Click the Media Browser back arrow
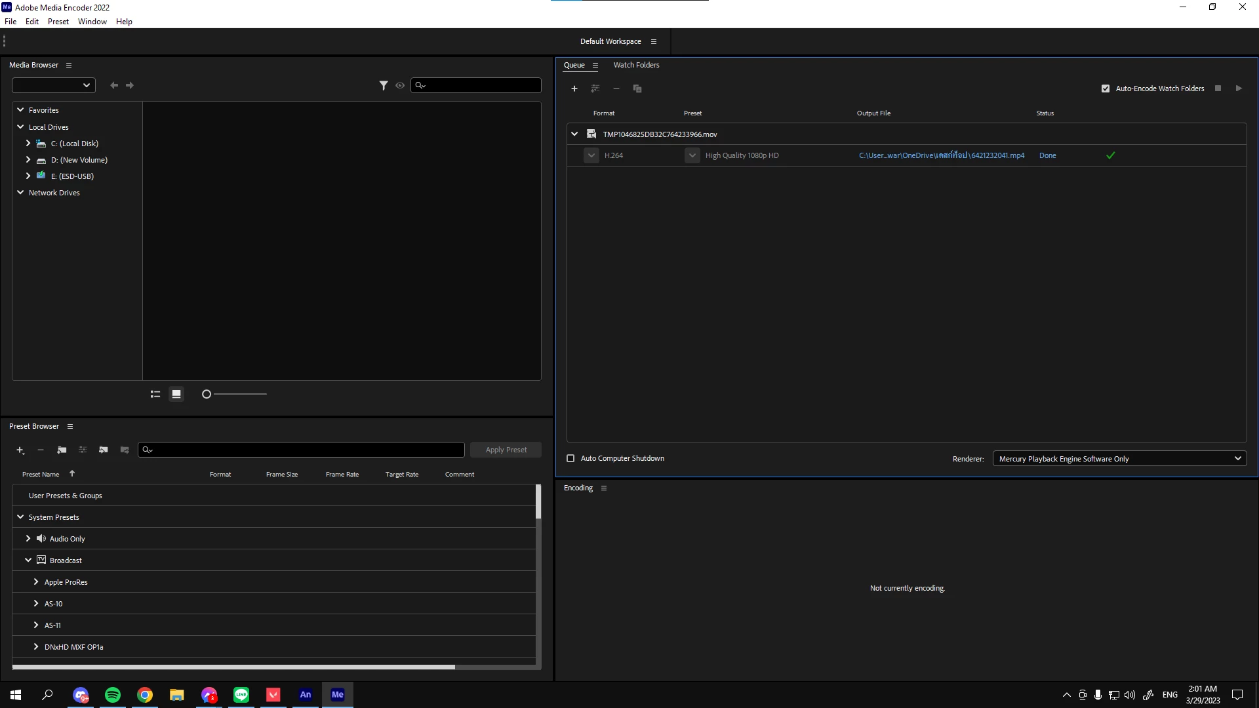 [114, 85]
